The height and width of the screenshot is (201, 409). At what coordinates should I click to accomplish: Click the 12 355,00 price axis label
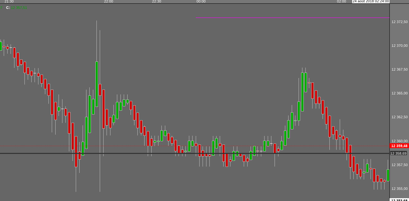click(x=399, y=189)
